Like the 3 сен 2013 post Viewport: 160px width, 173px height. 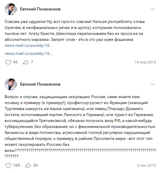pos(8,166)
